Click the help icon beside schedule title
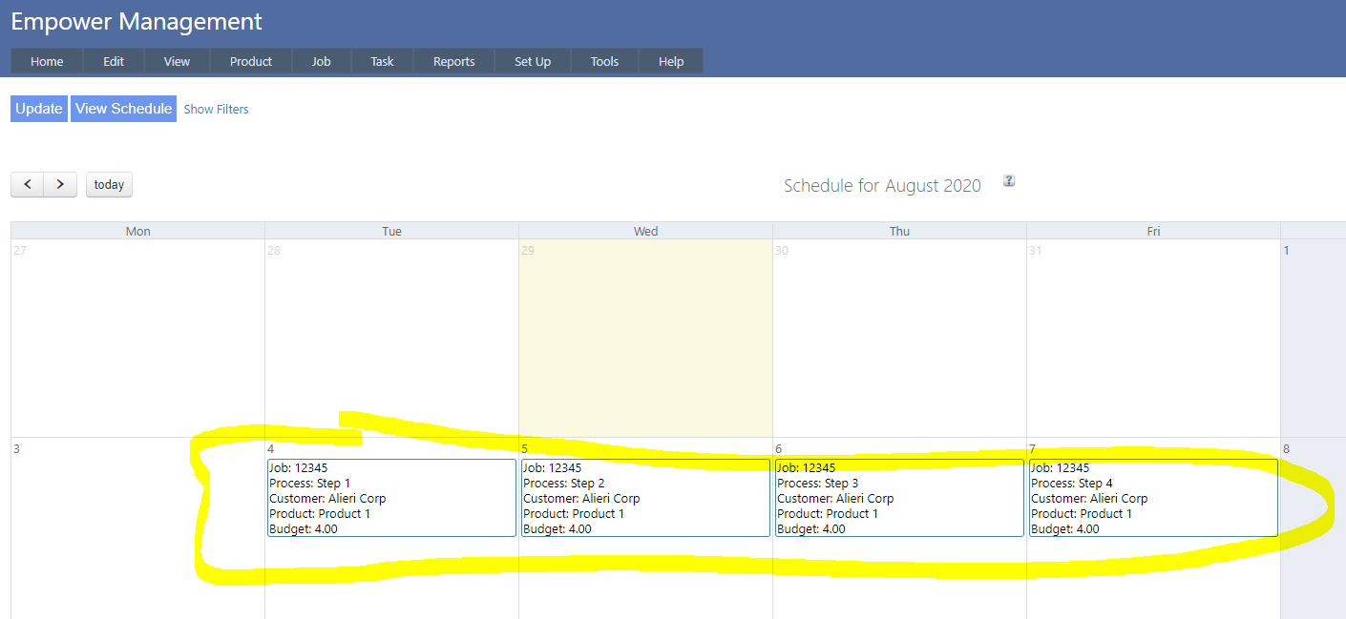1346x619 pixels. point(1009,181)
